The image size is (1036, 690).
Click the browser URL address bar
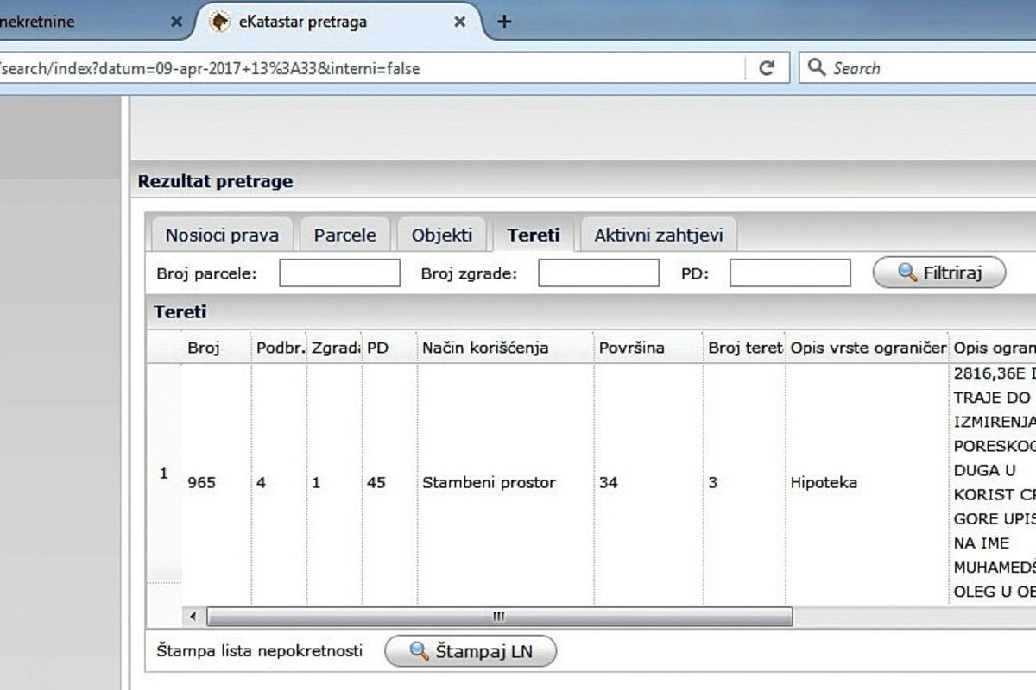[x=371, y=69]
